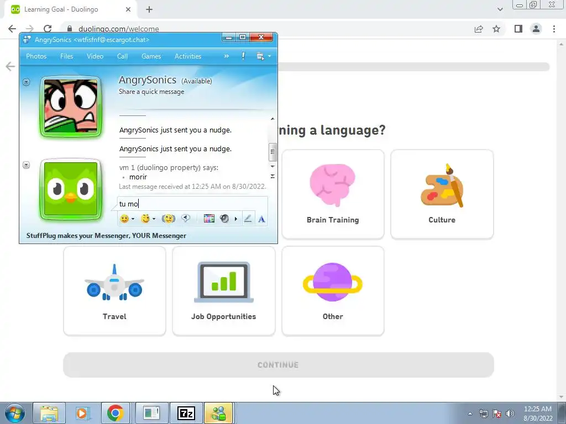Open Chrome three-dot menu
Image resolution: width=566 pixels, height=424 pixels.
[554, 29]
